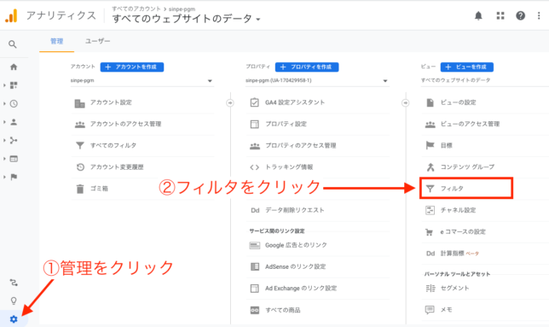Open the sinpe-pgm account dropdown
Screen dimensions: 549x327
coord(142,80)
